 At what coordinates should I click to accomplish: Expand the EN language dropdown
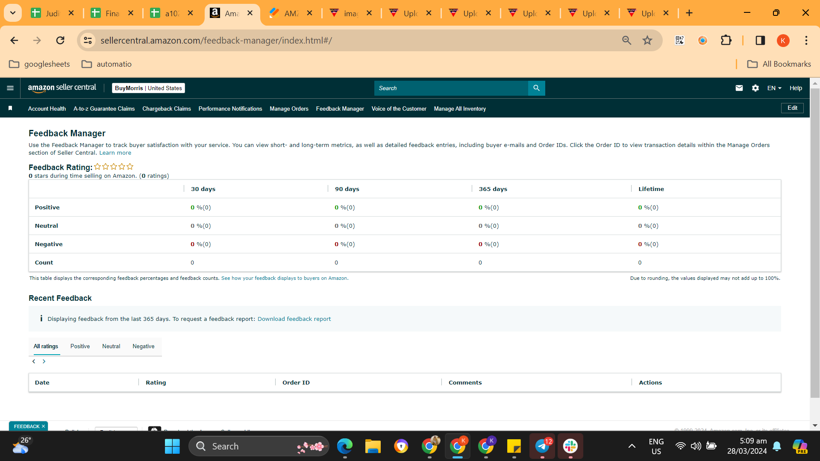[774, 88]
